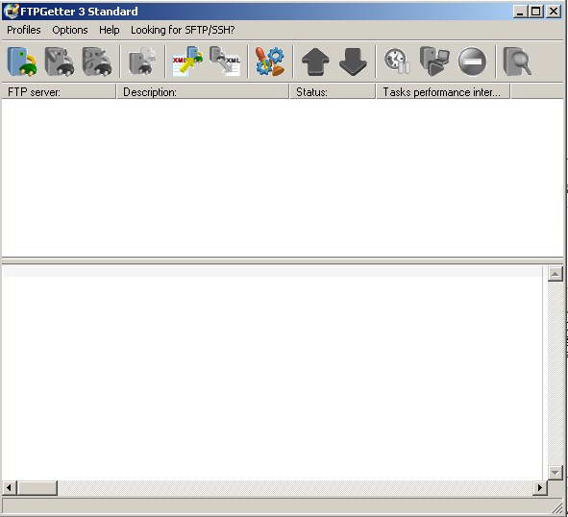Open settings with the blue gears icon
Image resolution: width=568 pixels, height=517 pixels.
click(x=270, y=62)
